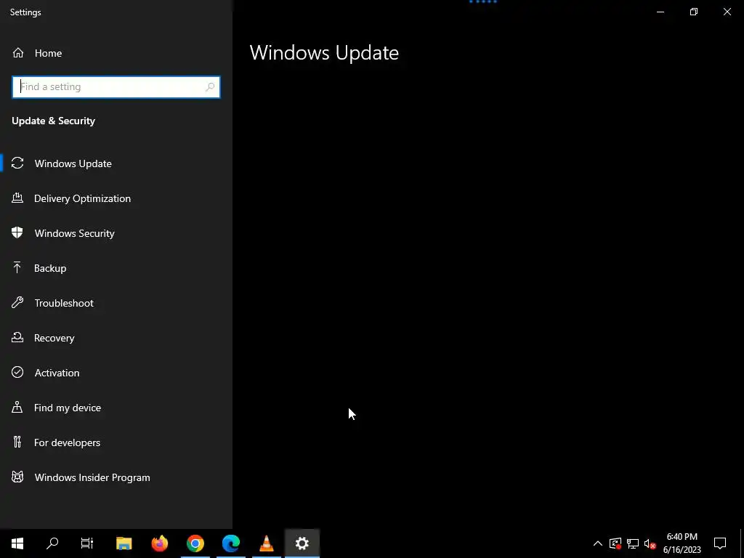Switch to Microsoft Edge in the taskbar
The image size is (744, 558).
click(230, 543)
